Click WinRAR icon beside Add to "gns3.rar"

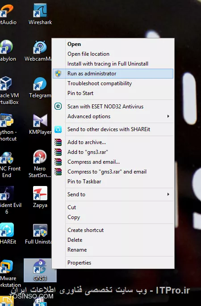pos(58,152)
